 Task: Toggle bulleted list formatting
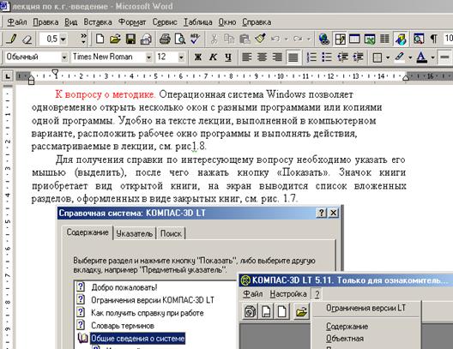pos(327,57)
